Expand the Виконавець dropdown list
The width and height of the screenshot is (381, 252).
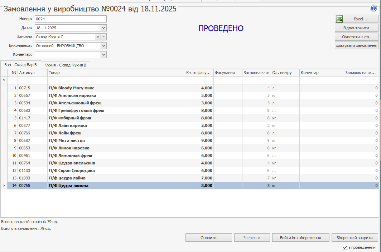point(103,46)
